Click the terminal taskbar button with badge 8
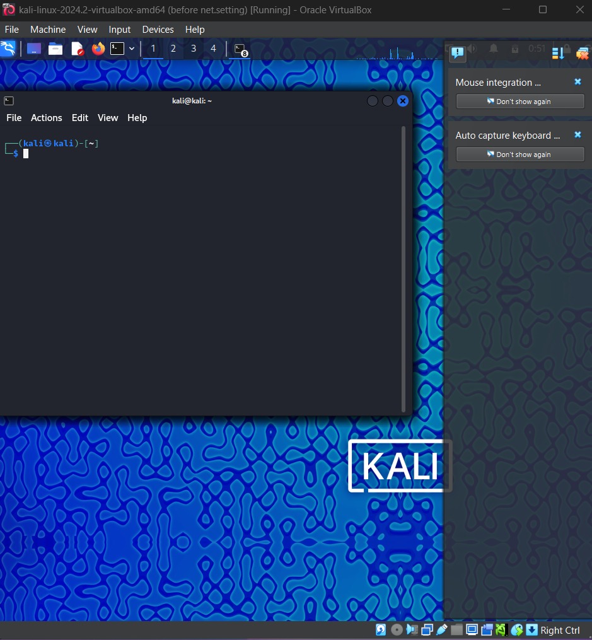The width and height of the screenshot is (592, 640). tap(241, 50)
